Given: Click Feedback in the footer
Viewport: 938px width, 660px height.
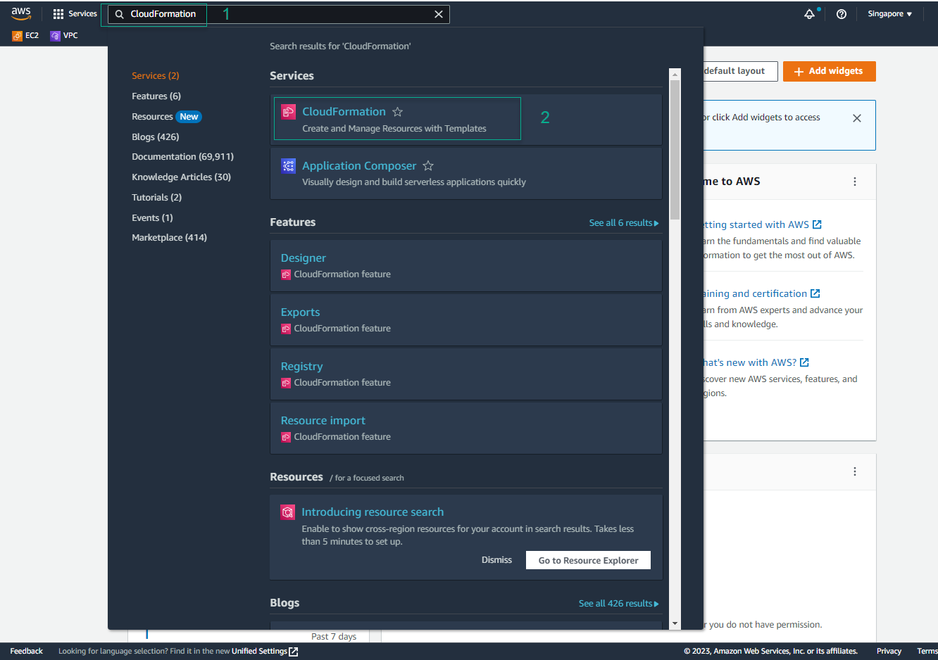Looking at the screenshot, I should click(27, 652).
